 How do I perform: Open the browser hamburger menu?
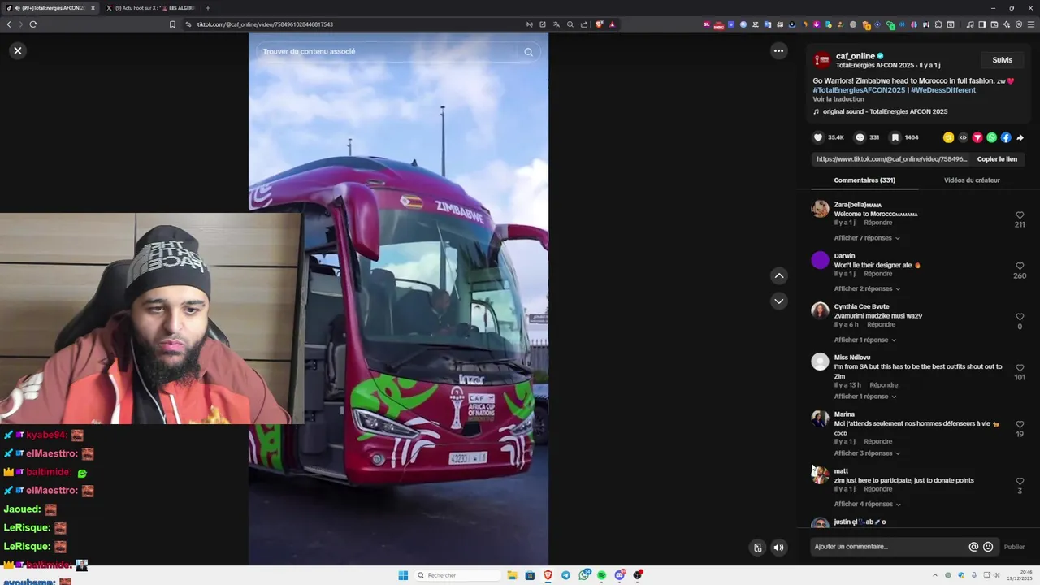click(1032, 24)
